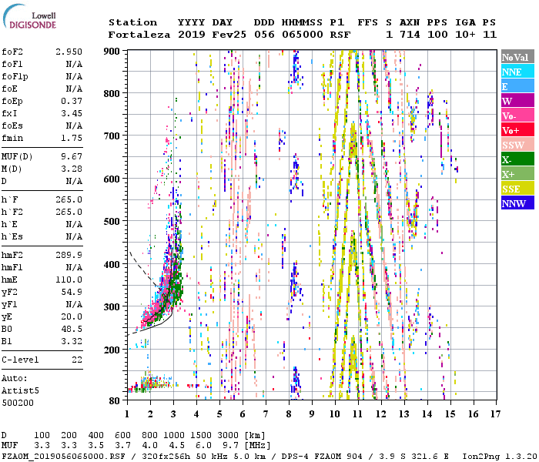
Task: Click the AXN value 714
Action: [x=410, y=35]
